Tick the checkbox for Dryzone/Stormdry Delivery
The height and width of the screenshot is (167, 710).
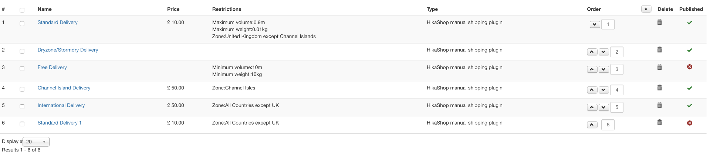tap(22, 51)
